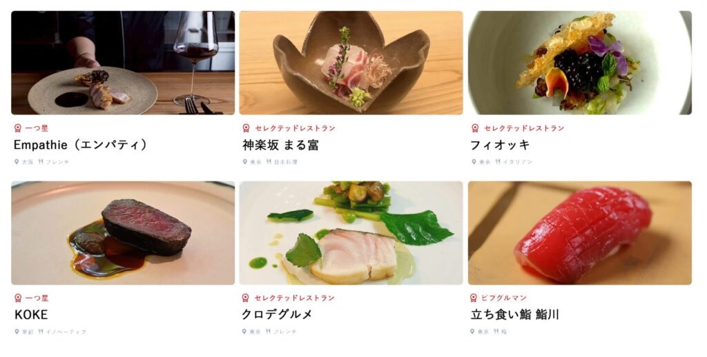Click the cutlery icon under KOKE
The width and height of the screenshot is (707, 357).
pyautogui.click(x=41, y=331)
